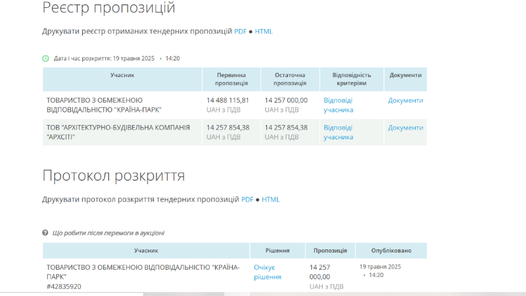Click 'Реєстр пропозицій' heading
This screenshot has width=526, height=296.
(x=108, y=7)
